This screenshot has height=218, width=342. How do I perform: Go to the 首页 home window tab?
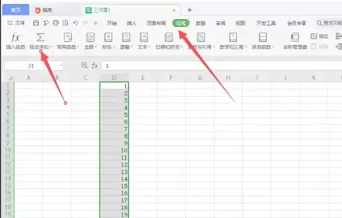(16, 10)
